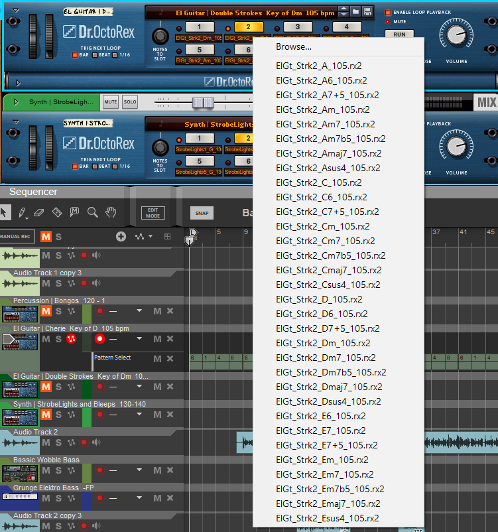Select ElGt_Strk2_Dm7_105.rx2 loop
The width and height of the screenshot is (498, 532).
(x=326, y=358)
